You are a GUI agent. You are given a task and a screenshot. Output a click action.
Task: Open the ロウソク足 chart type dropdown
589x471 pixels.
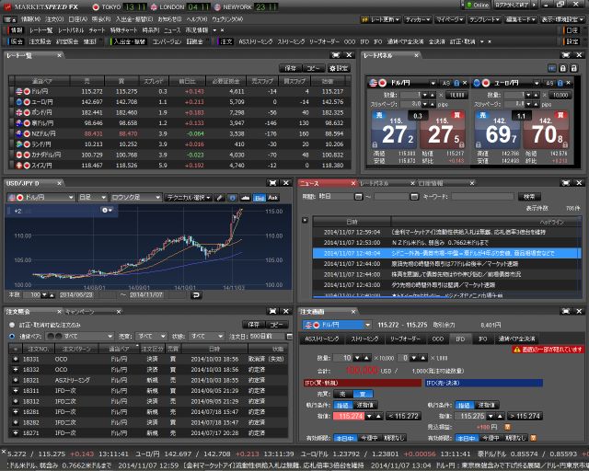[x=136, y=198]
